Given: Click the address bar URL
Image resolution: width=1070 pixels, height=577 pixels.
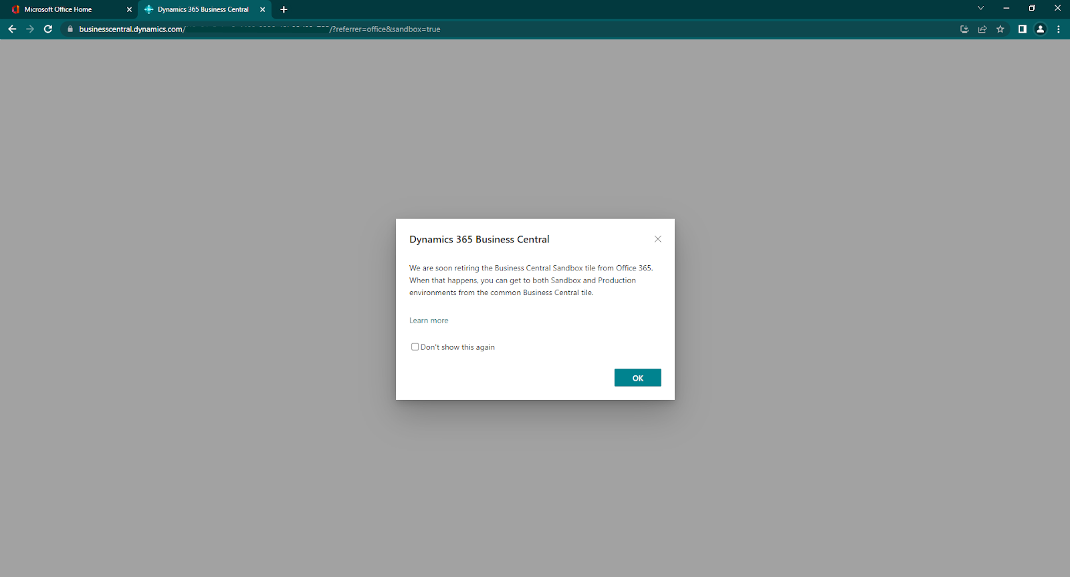Looking at the screenshot, I should (259, 29).
